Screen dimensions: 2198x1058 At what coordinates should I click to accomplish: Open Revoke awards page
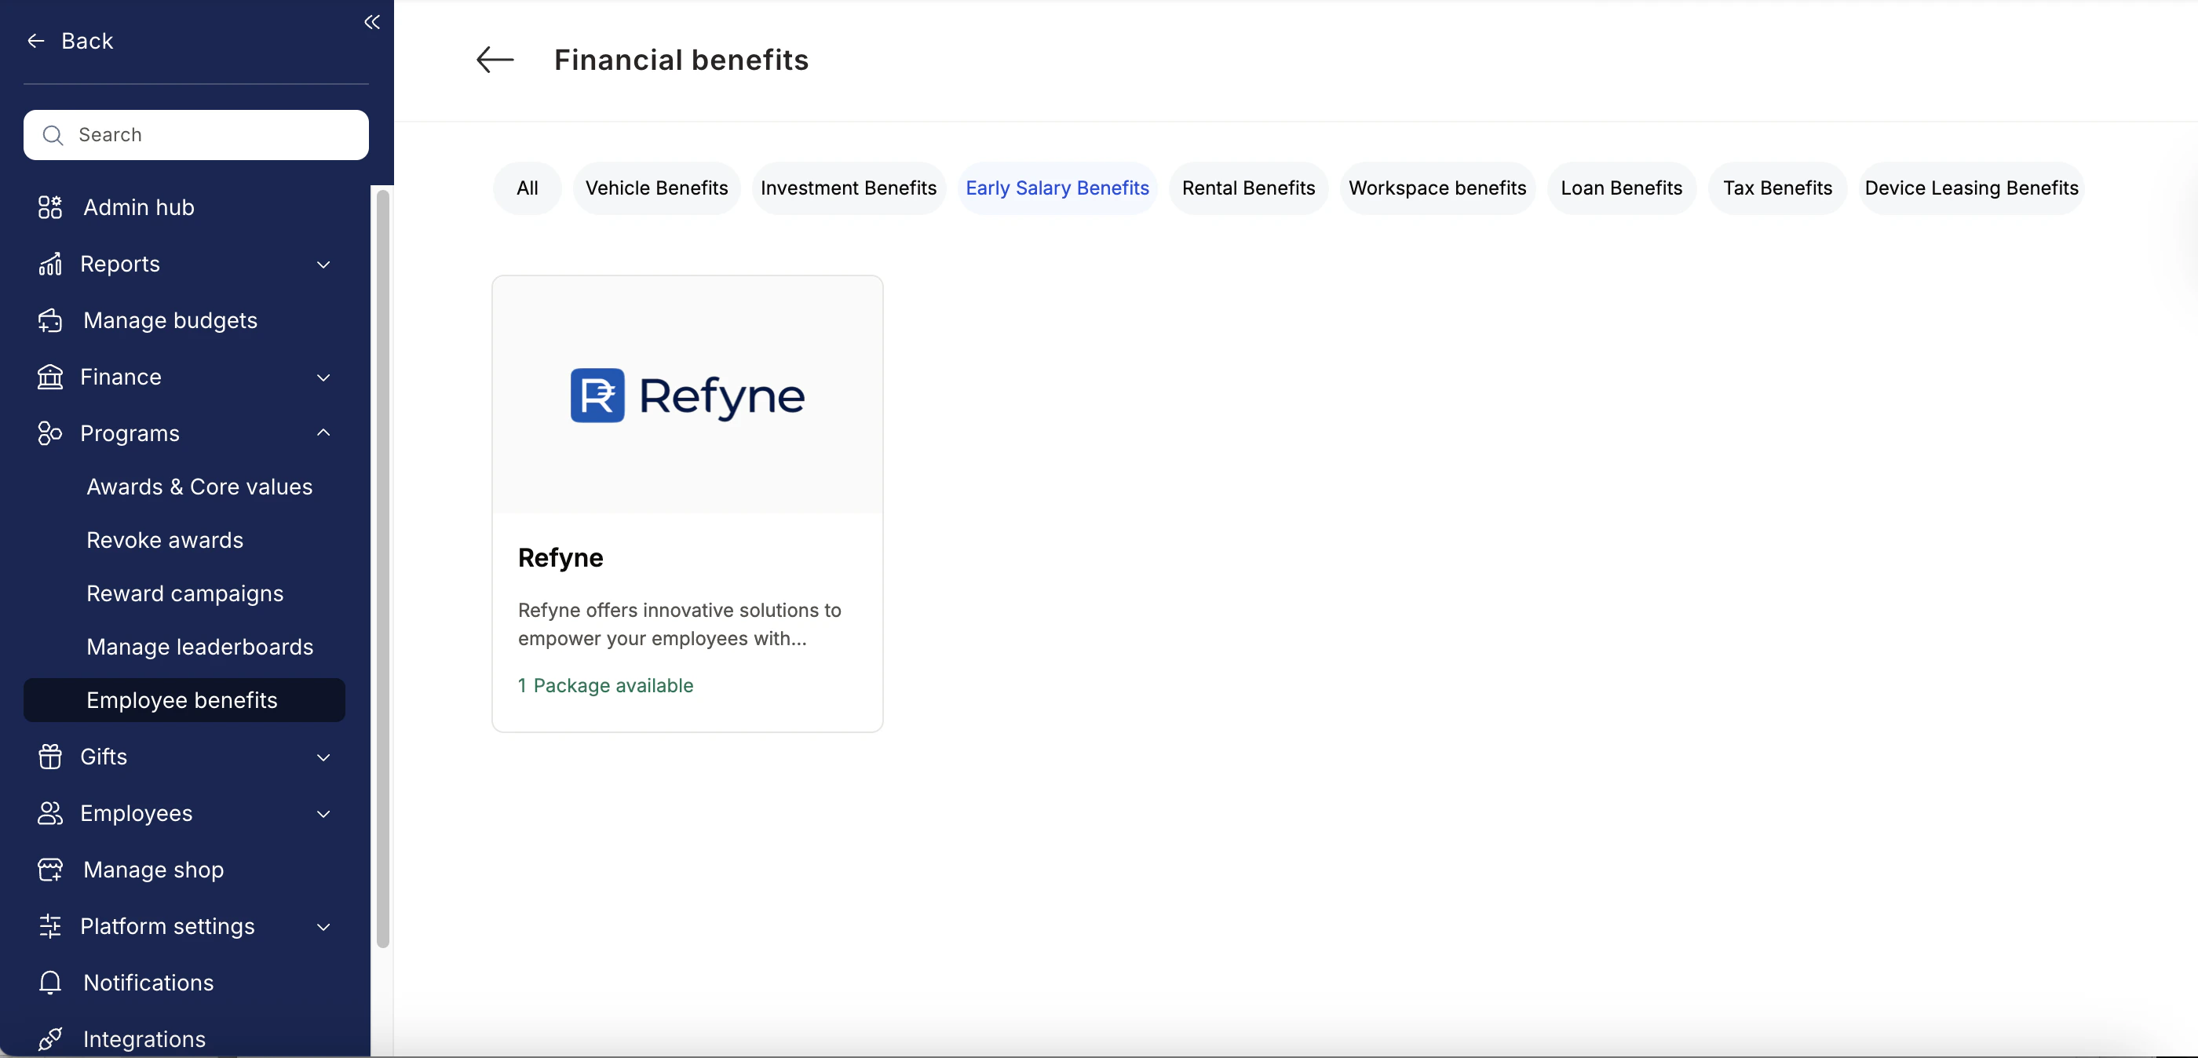point(165,540)
